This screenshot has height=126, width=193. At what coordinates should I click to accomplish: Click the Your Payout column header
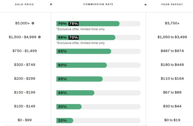pyautogui.click(x=172, y=5)
